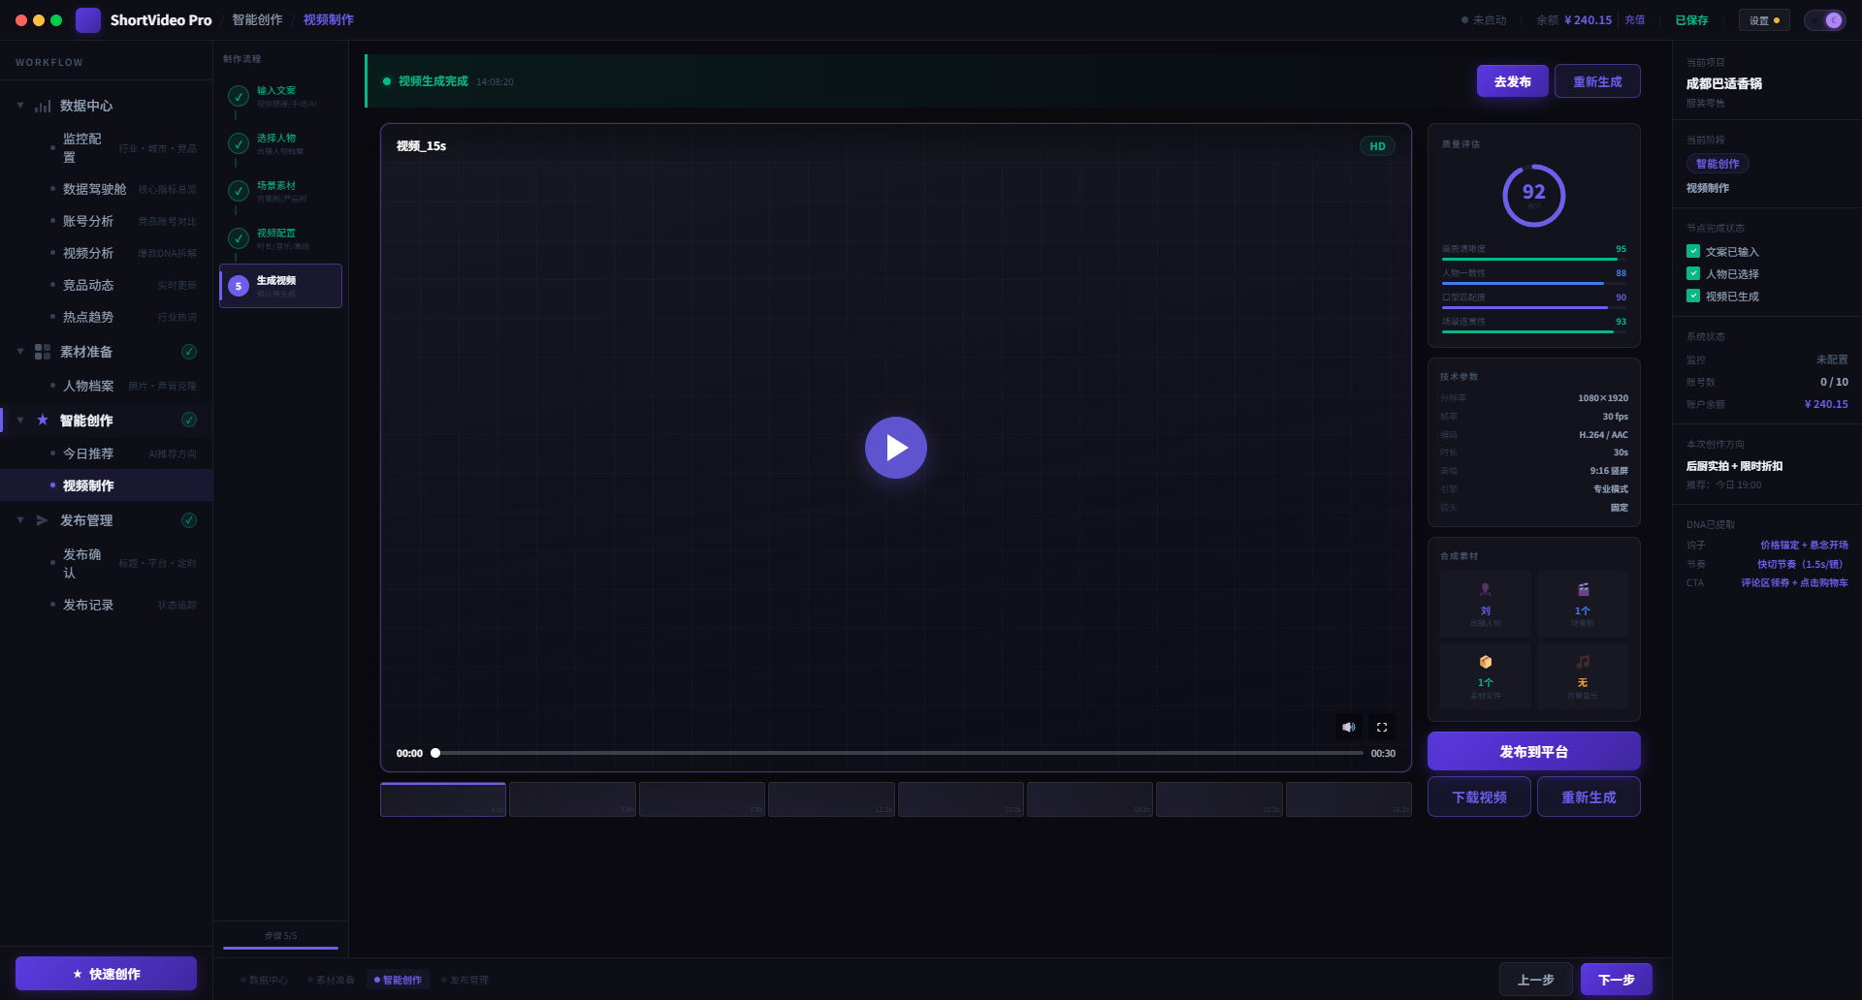Viewport: 1862px width, 1000px height.
Task: Check the 文案已输入 checkbox
Action: (1692, 251)
